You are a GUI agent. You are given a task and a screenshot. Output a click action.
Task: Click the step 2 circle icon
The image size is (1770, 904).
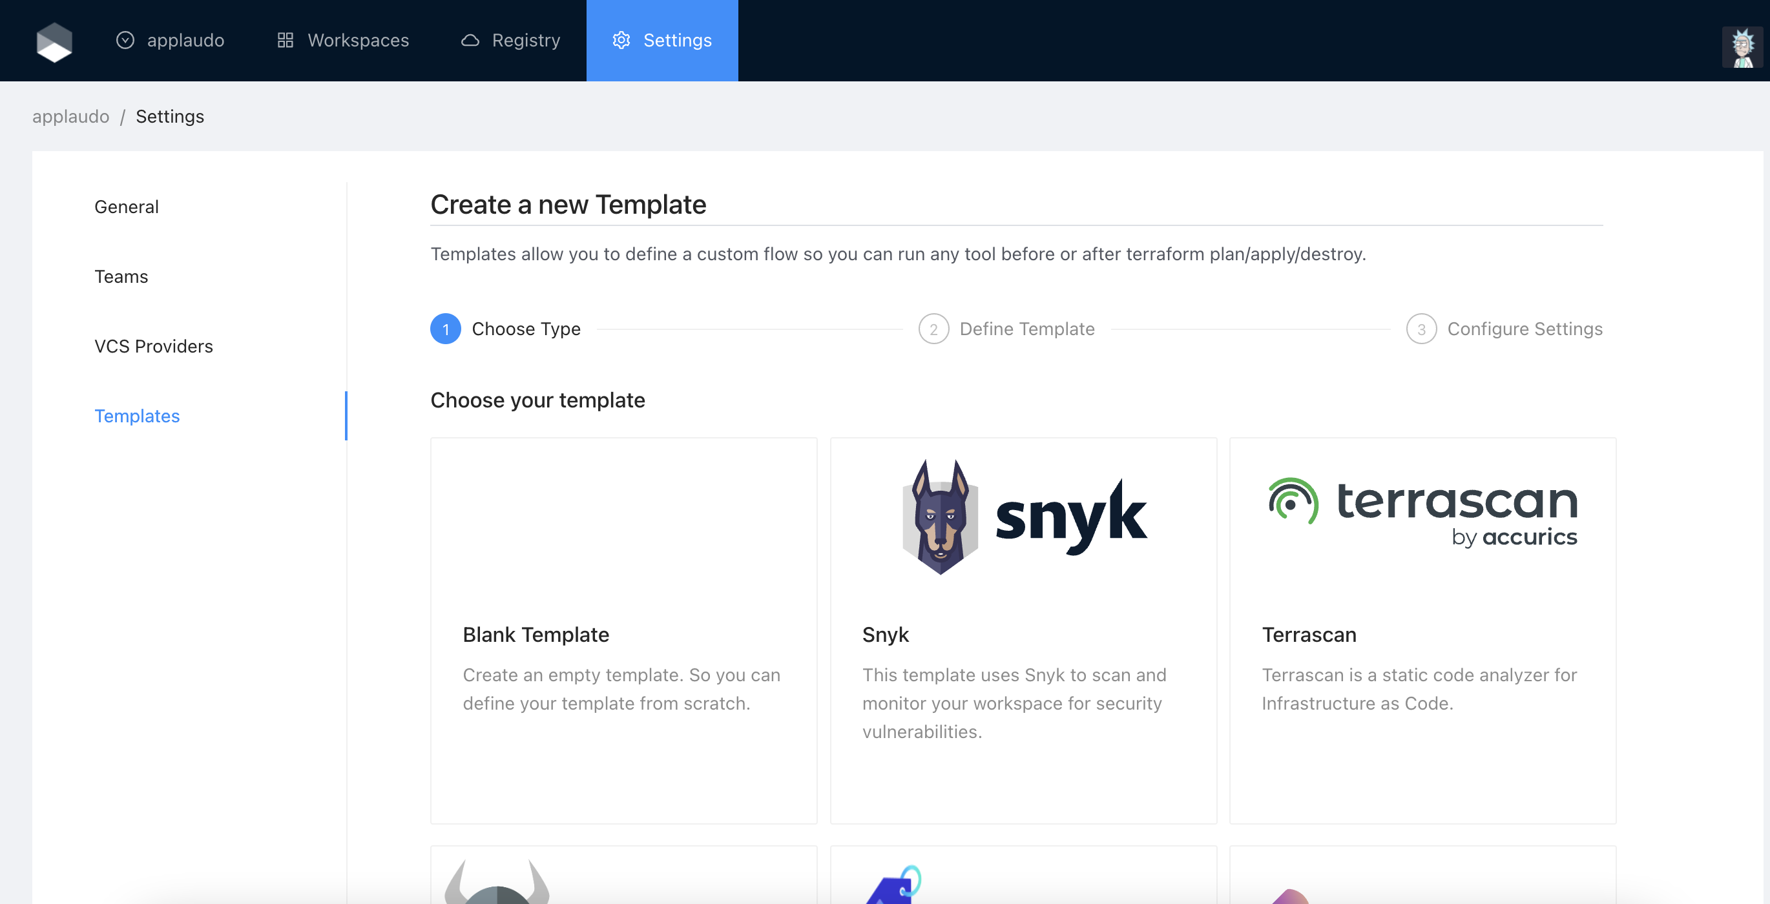point(934,329)
